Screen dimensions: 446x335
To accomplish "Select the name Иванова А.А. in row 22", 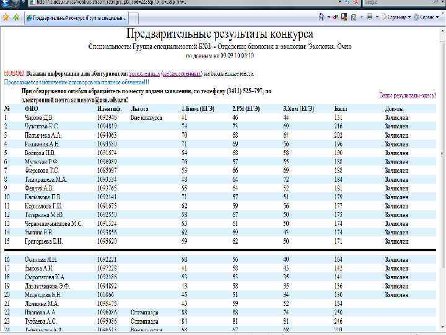I will pyautogui.click(x=40, y=313).
